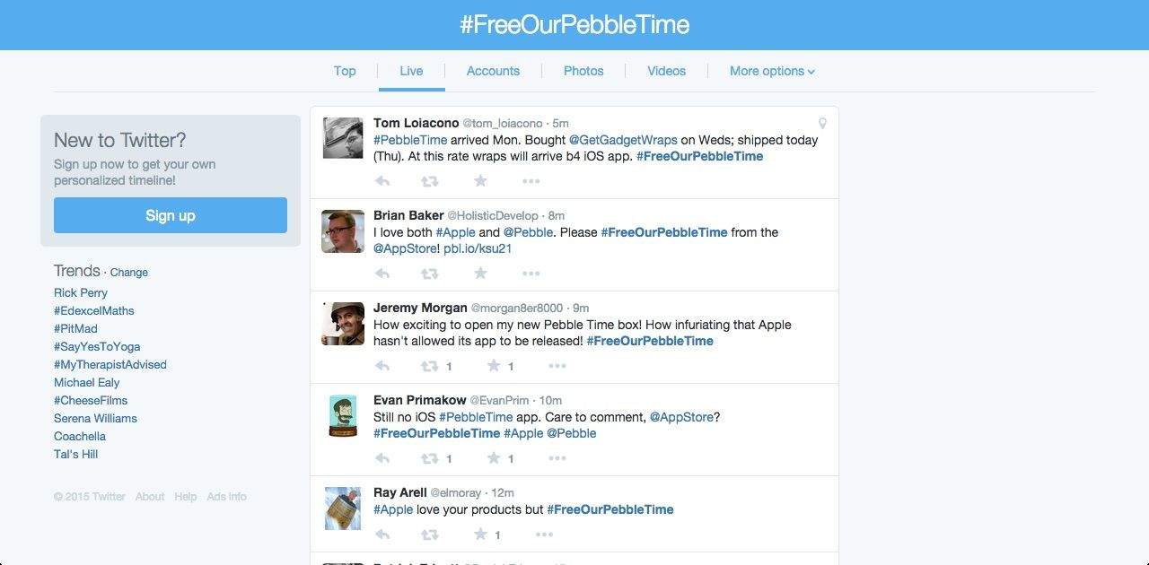This screenshot has width=1149, height=565.
Task: Retweet Evan Primakow's tweet
Action: [x=430, y=458]
